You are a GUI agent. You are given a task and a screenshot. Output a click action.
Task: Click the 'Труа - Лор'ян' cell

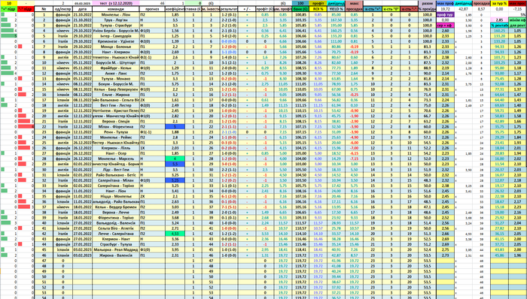(116, 20)
